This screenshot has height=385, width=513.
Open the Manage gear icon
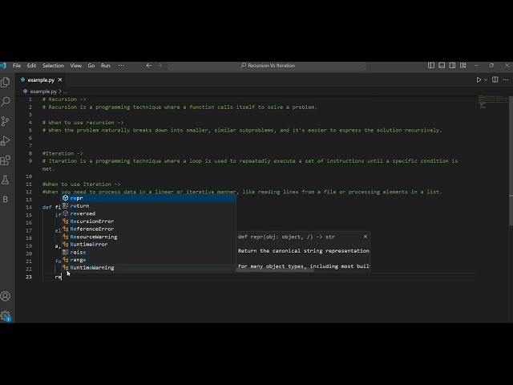click(x=6, y=315)
